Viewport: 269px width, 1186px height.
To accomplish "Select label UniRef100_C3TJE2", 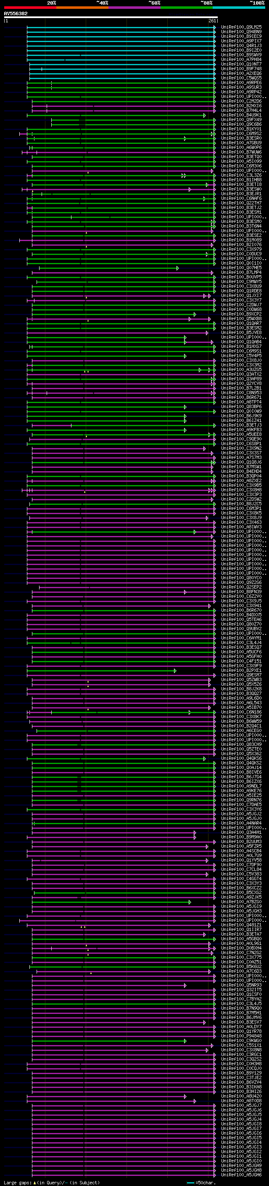I will coord(241,1078).
